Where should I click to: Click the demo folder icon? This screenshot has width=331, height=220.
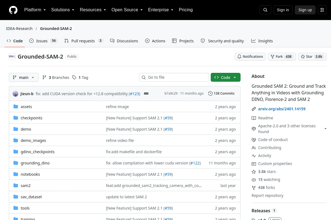click(x=16, y=129)
